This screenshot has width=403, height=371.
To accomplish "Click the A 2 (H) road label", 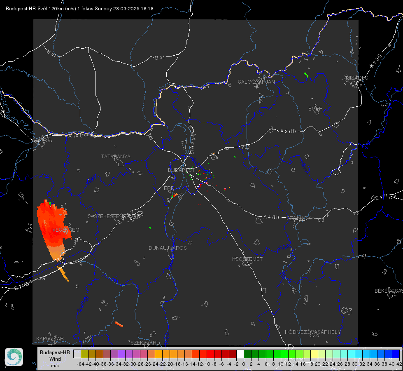I will tap(192, 142).
